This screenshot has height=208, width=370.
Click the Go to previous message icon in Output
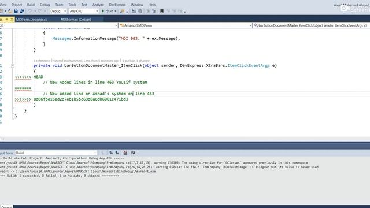tap(111, 153)
